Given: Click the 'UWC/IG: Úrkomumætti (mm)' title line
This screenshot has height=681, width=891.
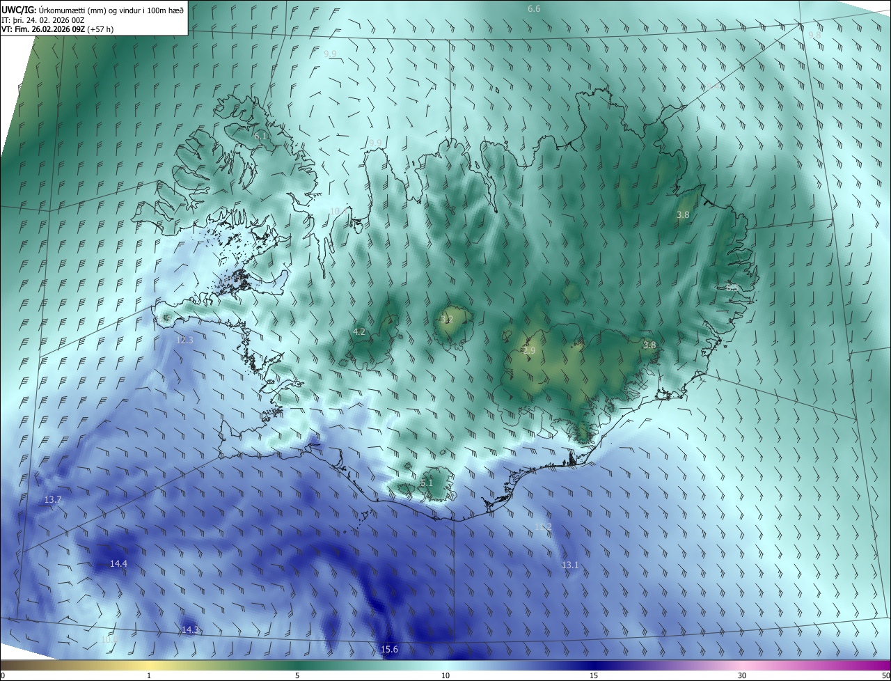Looking at the screenshot, I should click(93, 10).
